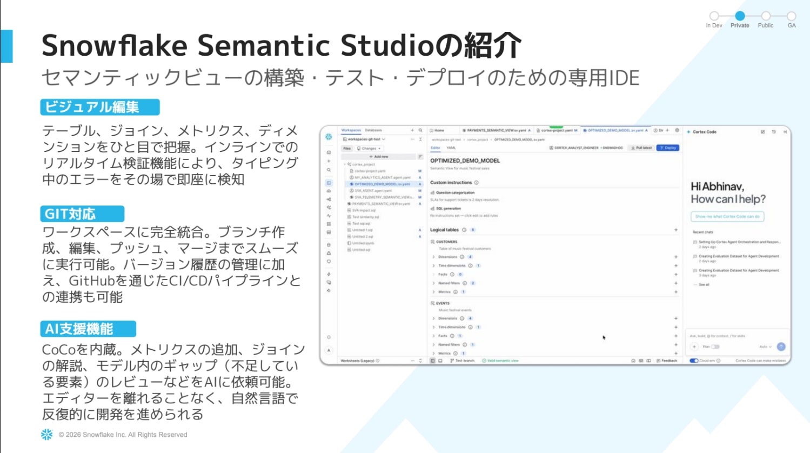Click the send arrow in Cortex Code
The image size is (810, 453).
tap(781, 347)
